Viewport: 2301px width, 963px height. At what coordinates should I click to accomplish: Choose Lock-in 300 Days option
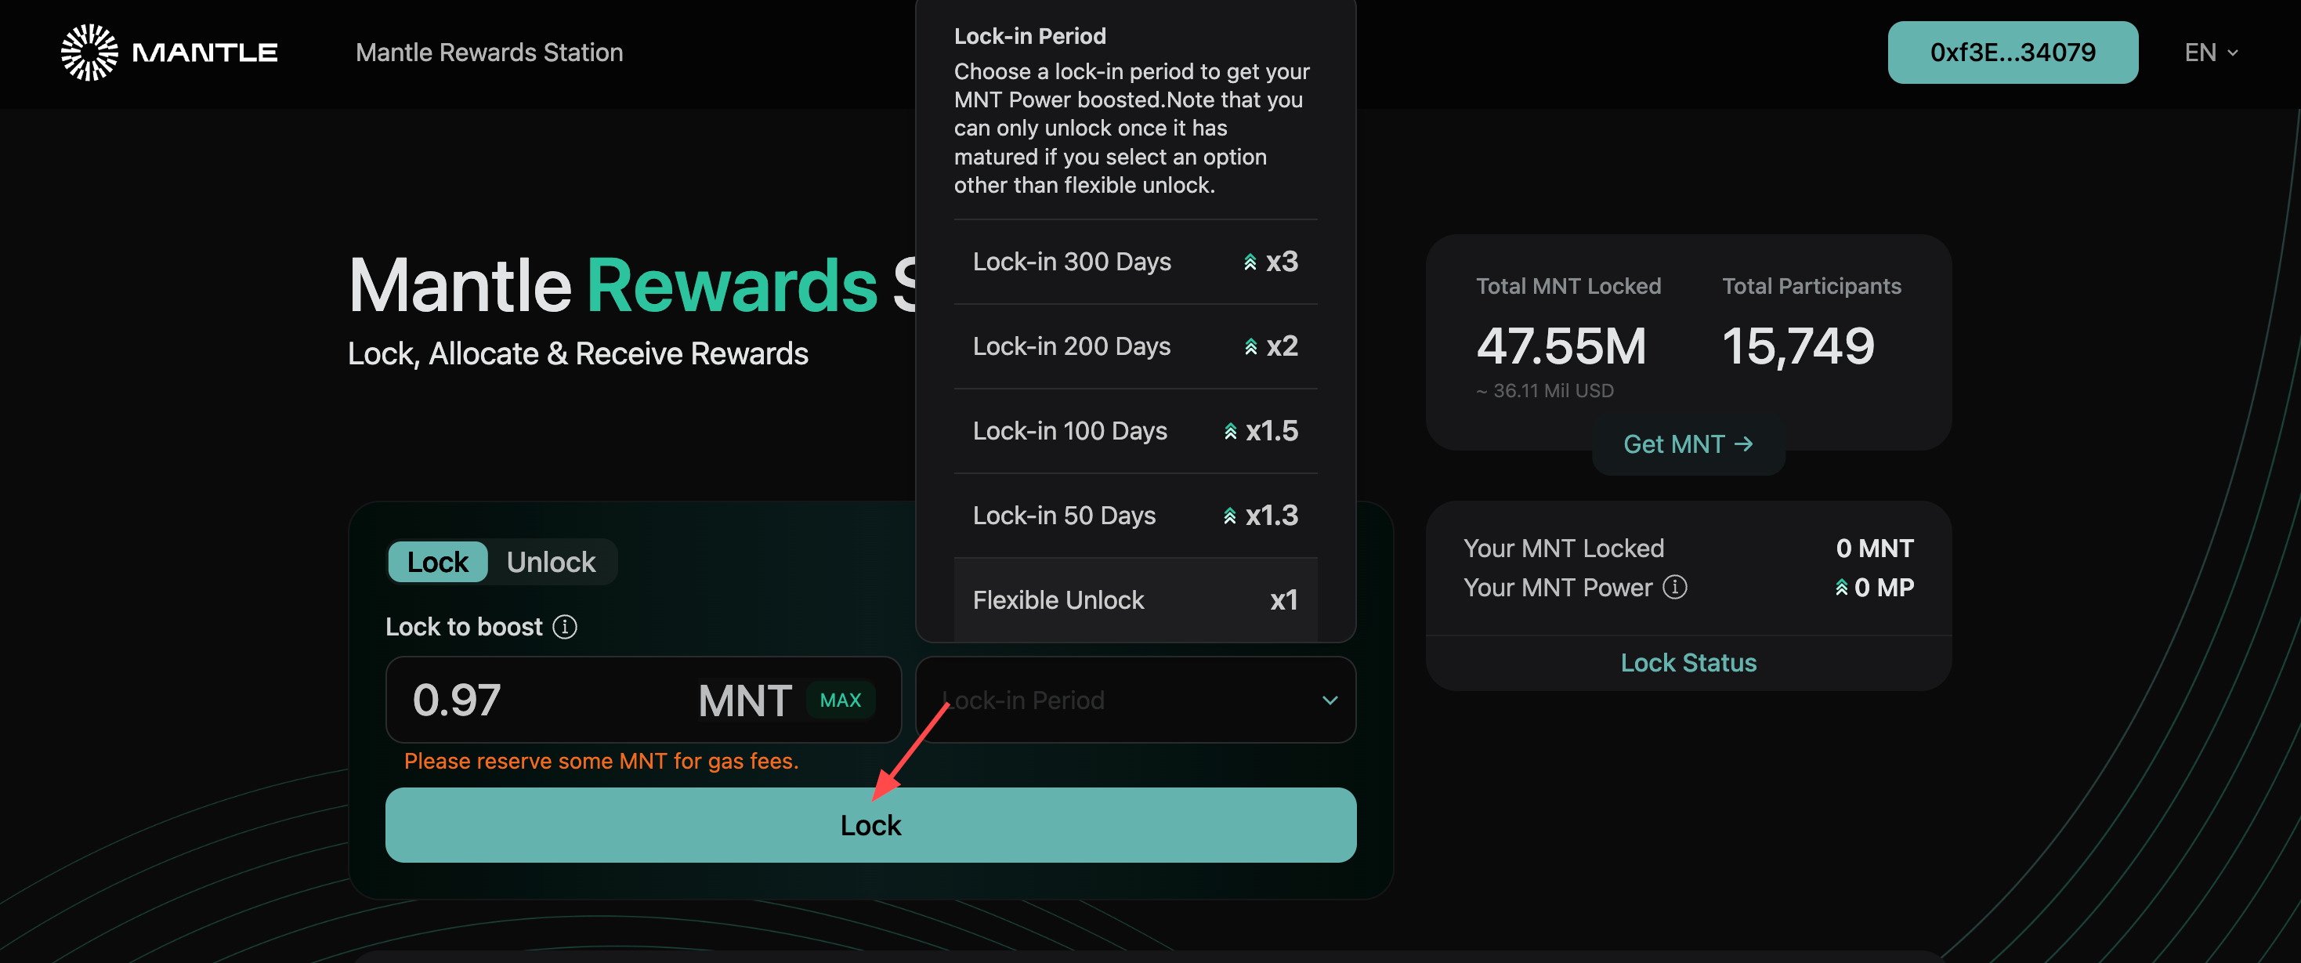(1134, 262)
